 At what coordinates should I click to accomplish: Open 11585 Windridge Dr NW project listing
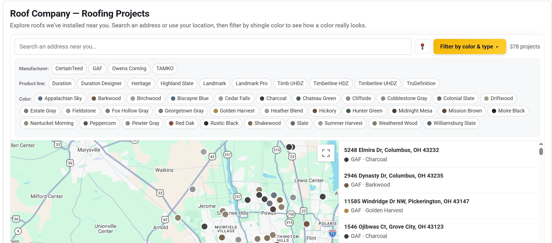[438, 206]
